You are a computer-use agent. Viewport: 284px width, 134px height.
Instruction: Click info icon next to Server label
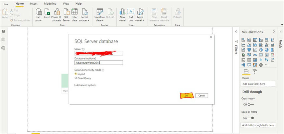pos(83,49)
